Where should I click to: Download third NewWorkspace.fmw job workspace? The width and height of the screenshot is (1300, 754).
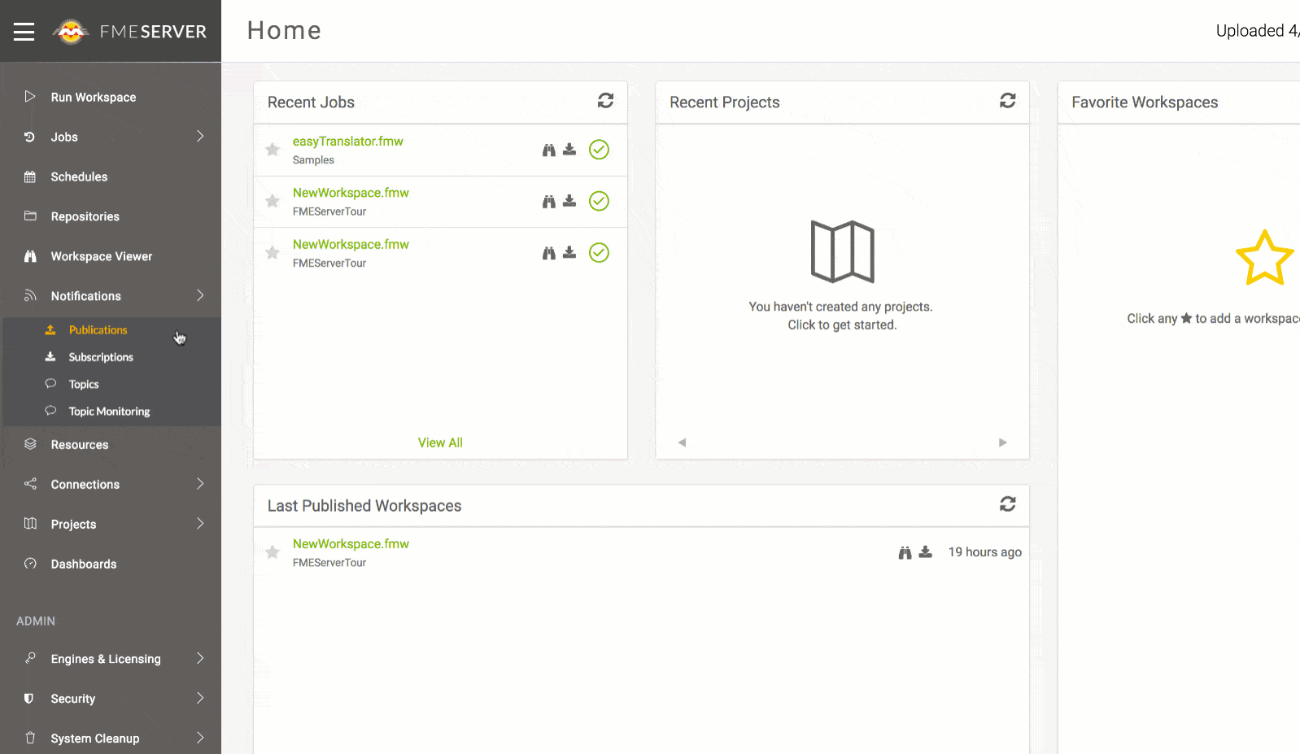pyautogui.click(x=569, y=253)
